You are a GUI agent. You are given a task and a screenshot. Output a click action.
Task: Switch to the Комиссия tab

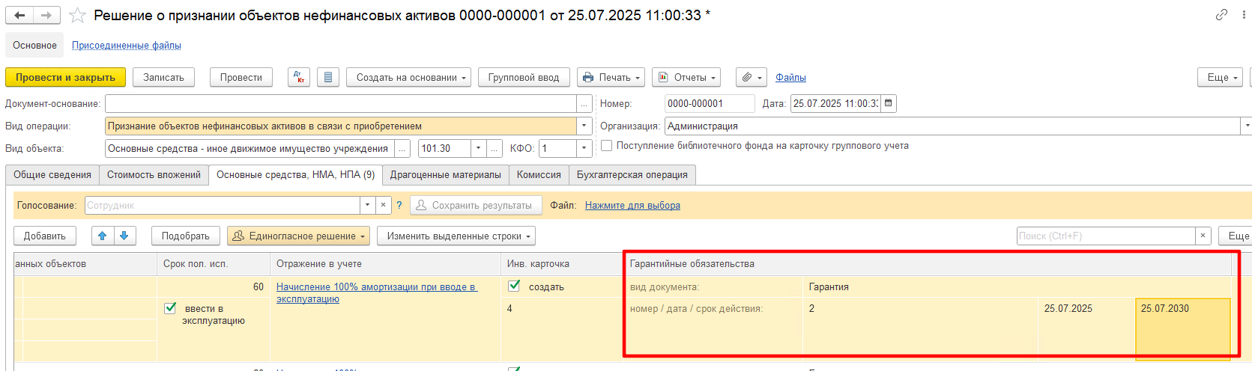pyautogui.click(x=539, y=174)
